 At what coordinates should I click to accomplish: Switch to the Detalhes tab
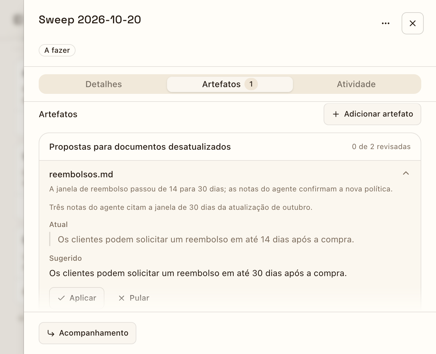[x=104, y=84]
